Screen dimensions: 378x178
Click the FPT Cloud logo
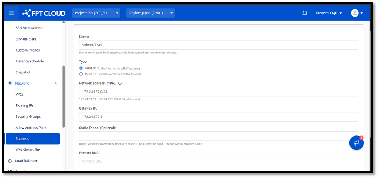click(x=44, y=13)
